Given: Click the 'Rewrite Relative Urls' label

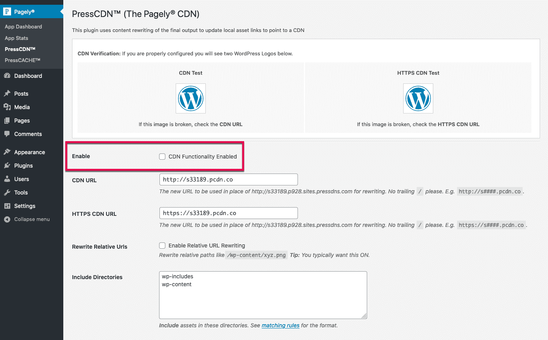Looking at the screenshot, I should click(x=100, y=247).
